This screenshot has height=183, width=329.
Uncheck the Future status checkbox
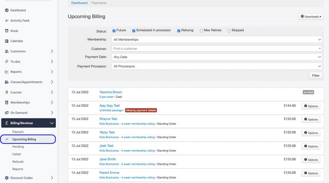(114, 31)
